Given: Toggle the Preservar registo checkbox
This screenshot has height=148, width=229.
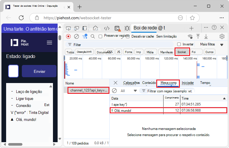Looking at the screenshot, I should (x=100, y=36).
